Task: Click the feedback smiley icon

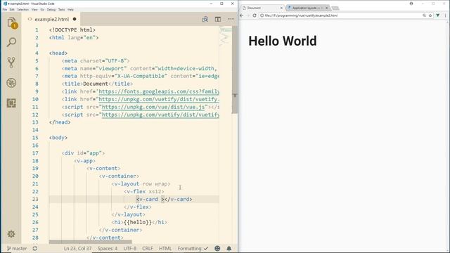Action: [217, 248]
